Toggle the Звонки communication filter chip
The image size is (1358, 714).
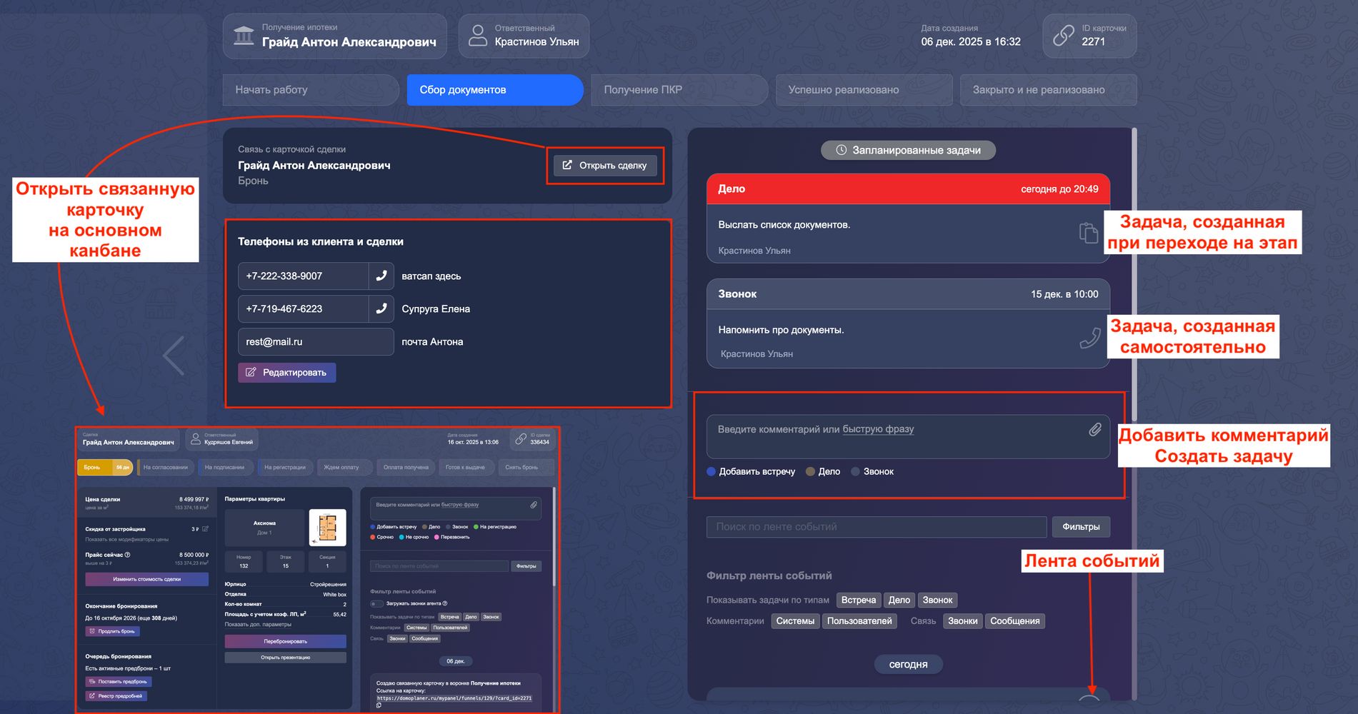962,620
